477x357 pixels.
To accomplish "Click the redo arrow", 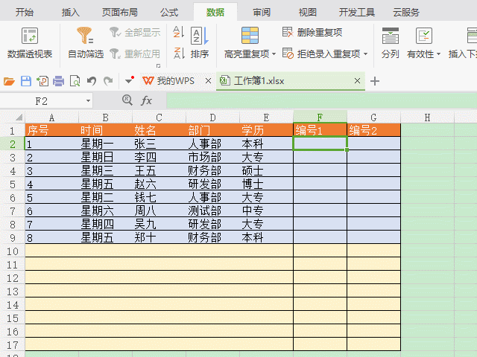I will 108,81.
